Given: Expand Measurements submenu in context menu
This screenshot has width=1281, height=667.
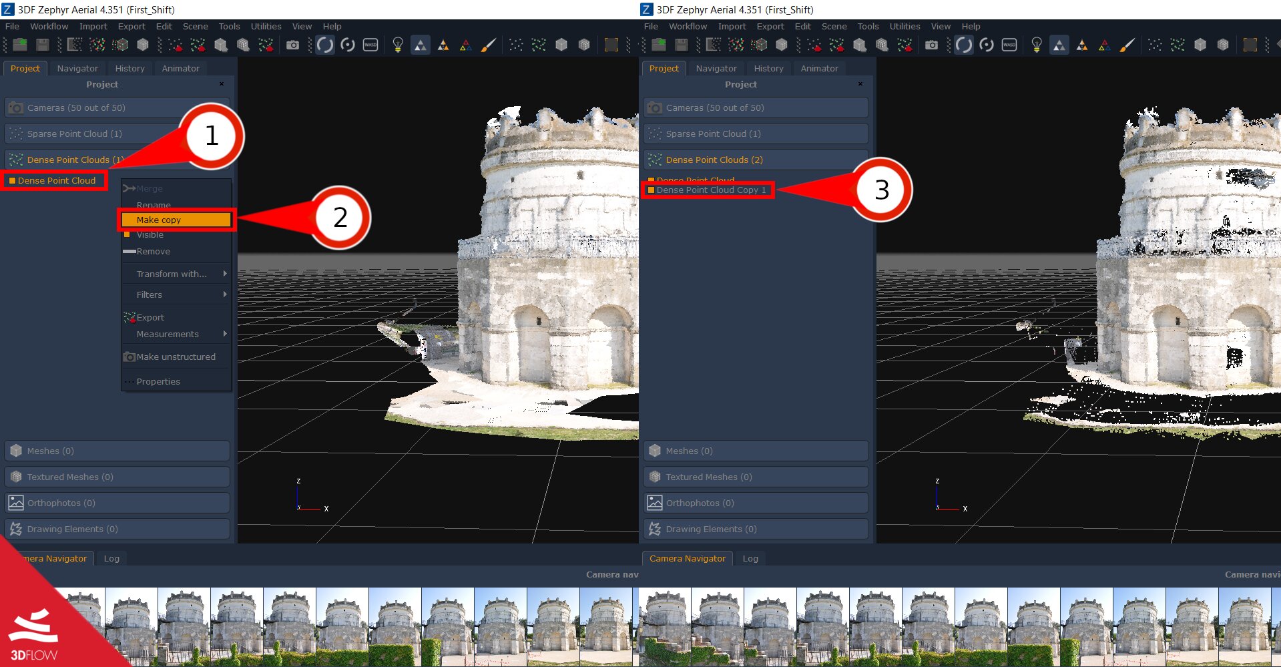Looking at the screenshot, I should click(176, 334).
